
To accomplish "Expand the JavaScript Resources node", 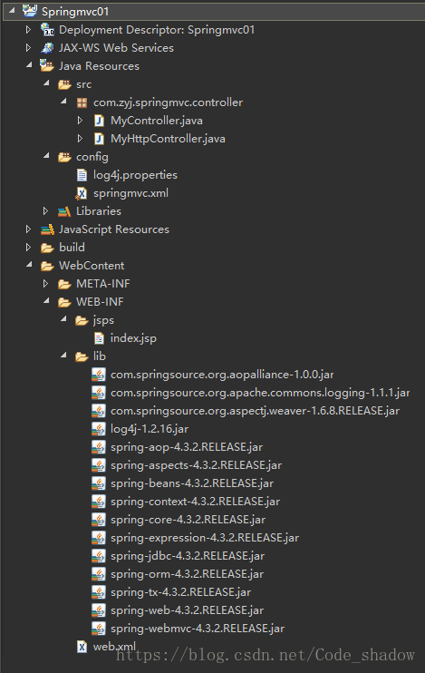I will [28, 229].
